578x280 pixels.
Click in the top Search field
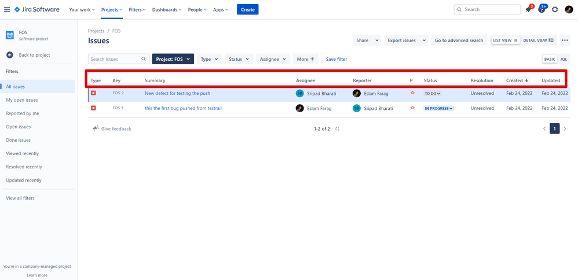click(487, 10)
